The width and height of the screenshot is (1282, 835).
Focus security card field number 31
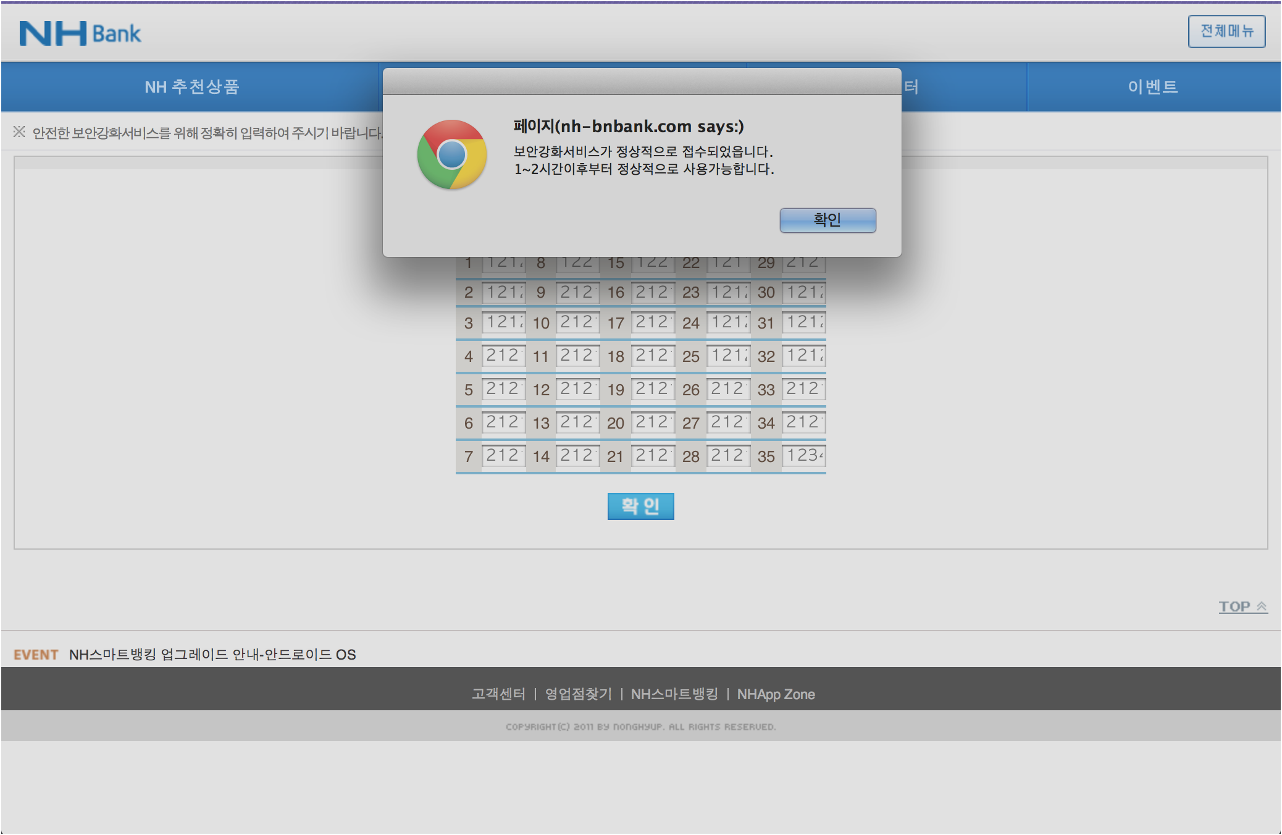(804, 322)
